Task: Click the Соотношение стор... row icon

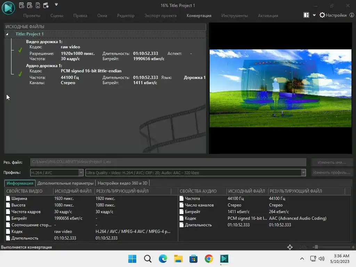Action: 8,225
